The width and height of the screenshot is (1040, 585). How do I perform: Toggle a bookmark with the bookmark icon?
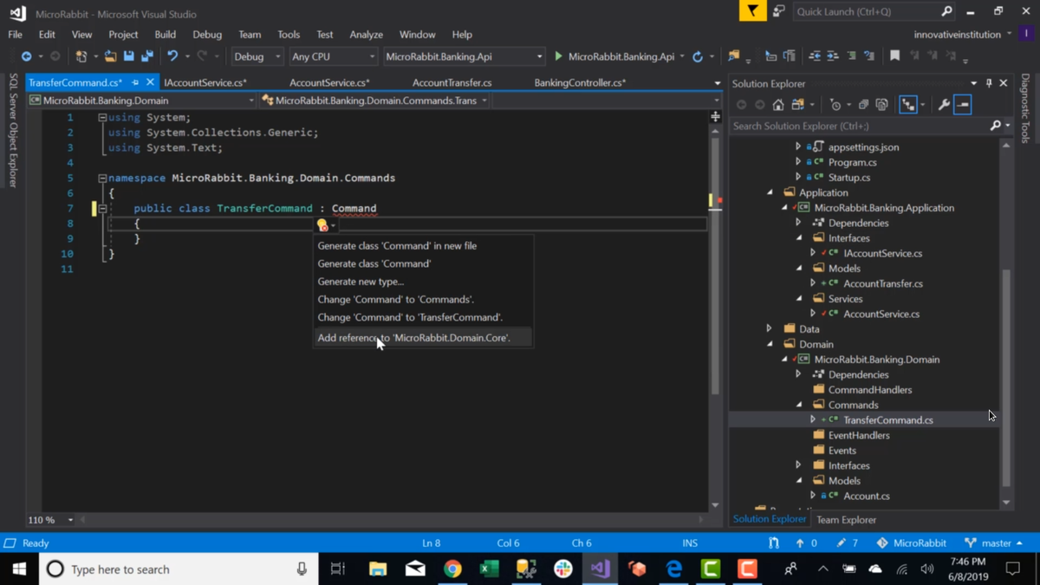894,56
